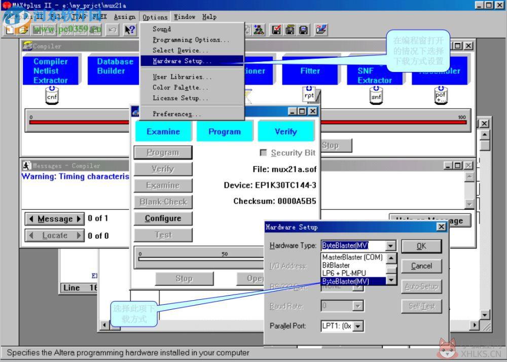Screen dimensions: 507x362
Task: Open the Compiler toolbar icon with red checkmark
Action: tap(276, 30)
